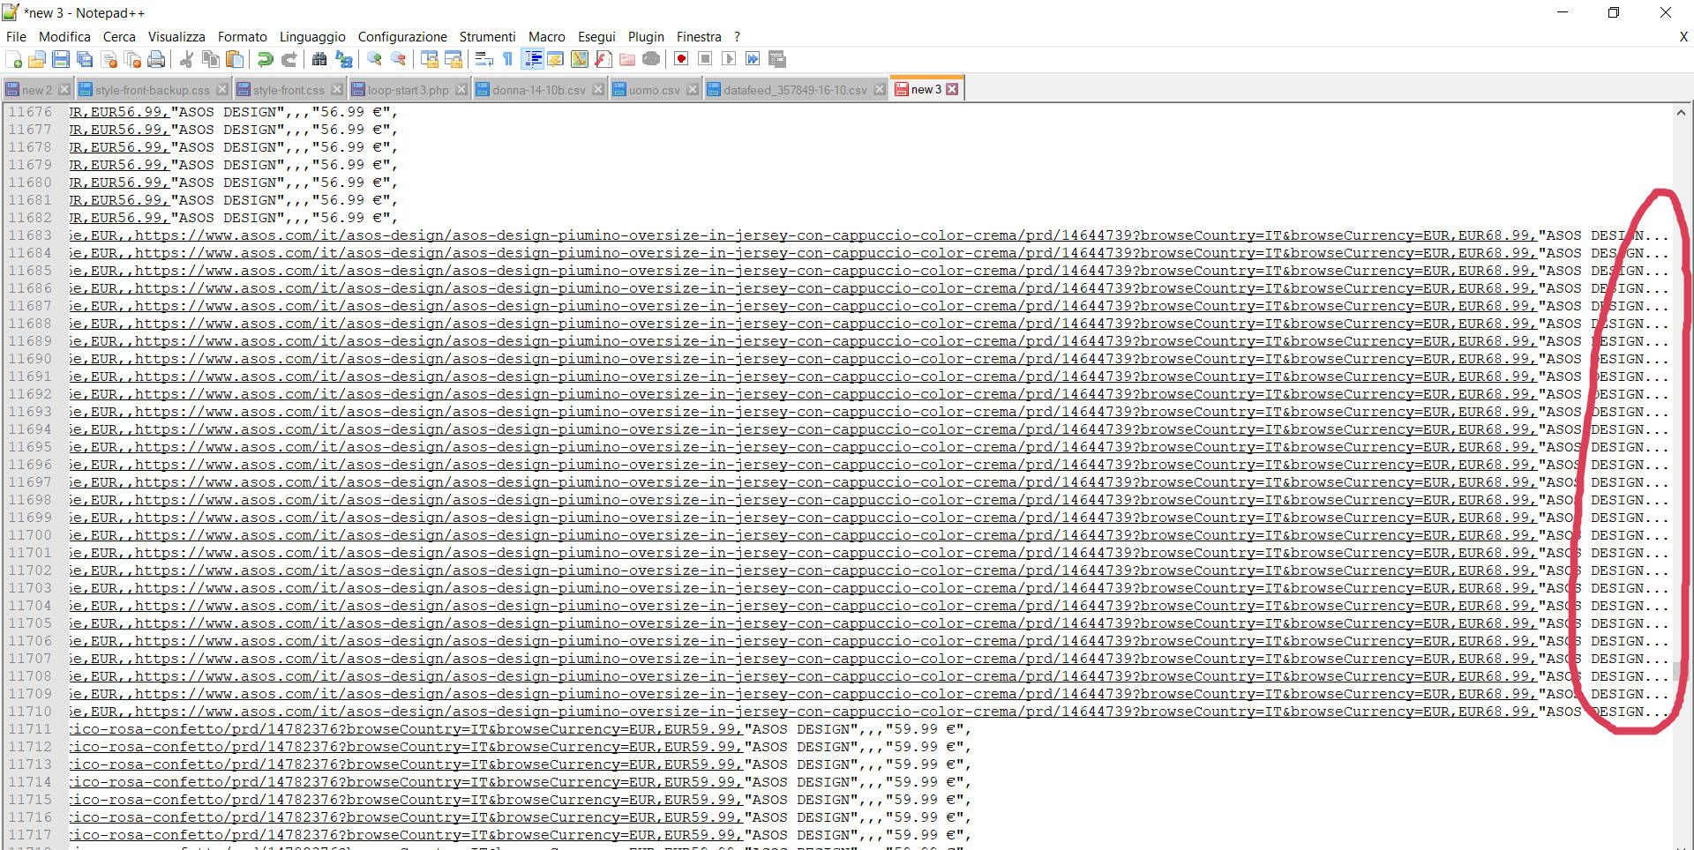Open the Plugin menu

click(x=646, y=37)
